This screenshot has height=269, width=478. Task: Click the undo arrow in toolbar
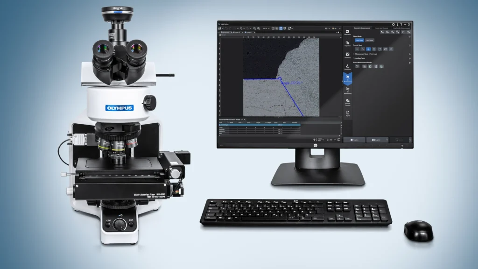(226, 28)
